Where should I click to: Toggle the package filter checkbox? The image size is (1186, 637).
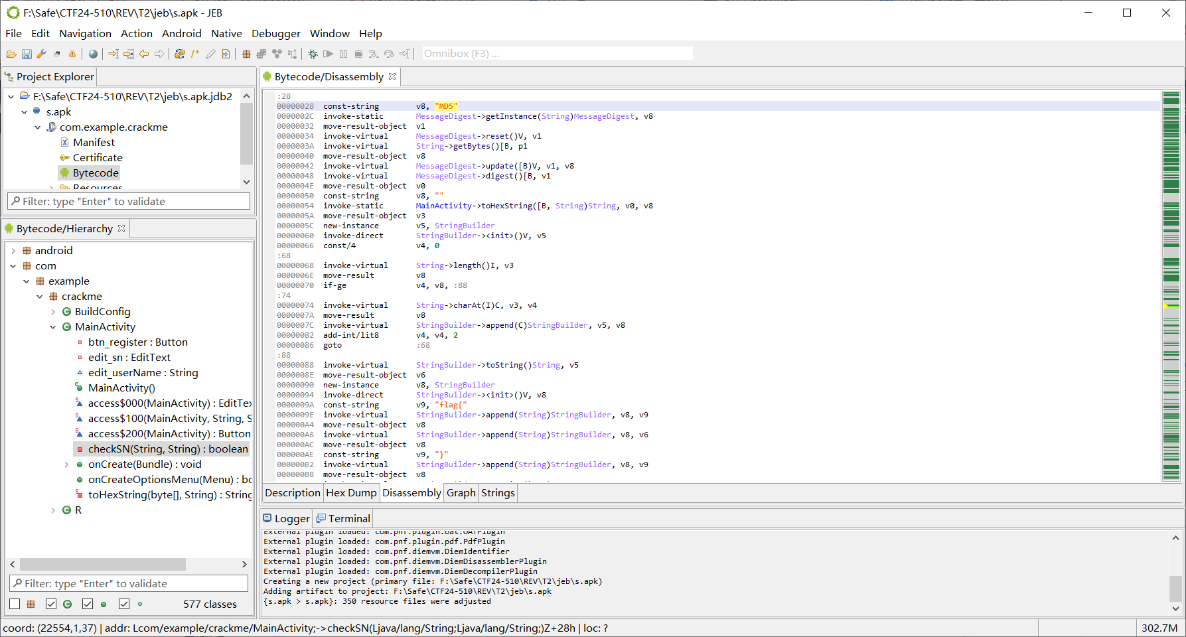[x=15, y=604]
